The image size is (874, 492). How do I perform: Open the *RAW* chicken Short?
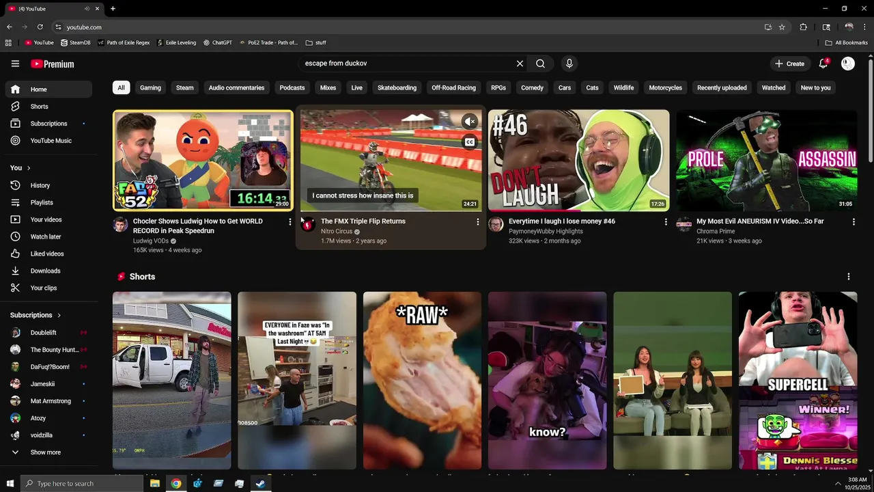(422, 381)
